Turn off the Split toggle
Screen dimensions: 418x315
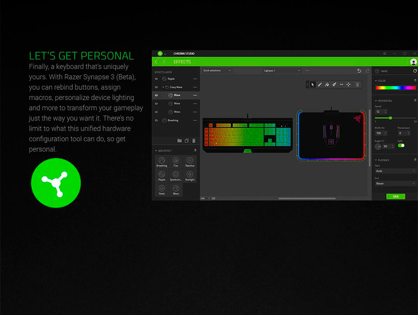point(401,146)
